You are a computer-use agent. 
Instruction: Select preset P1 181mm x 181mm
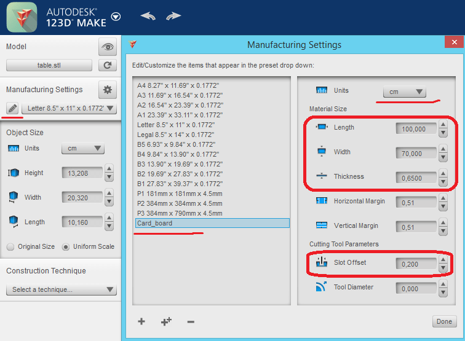pos(180,194)
